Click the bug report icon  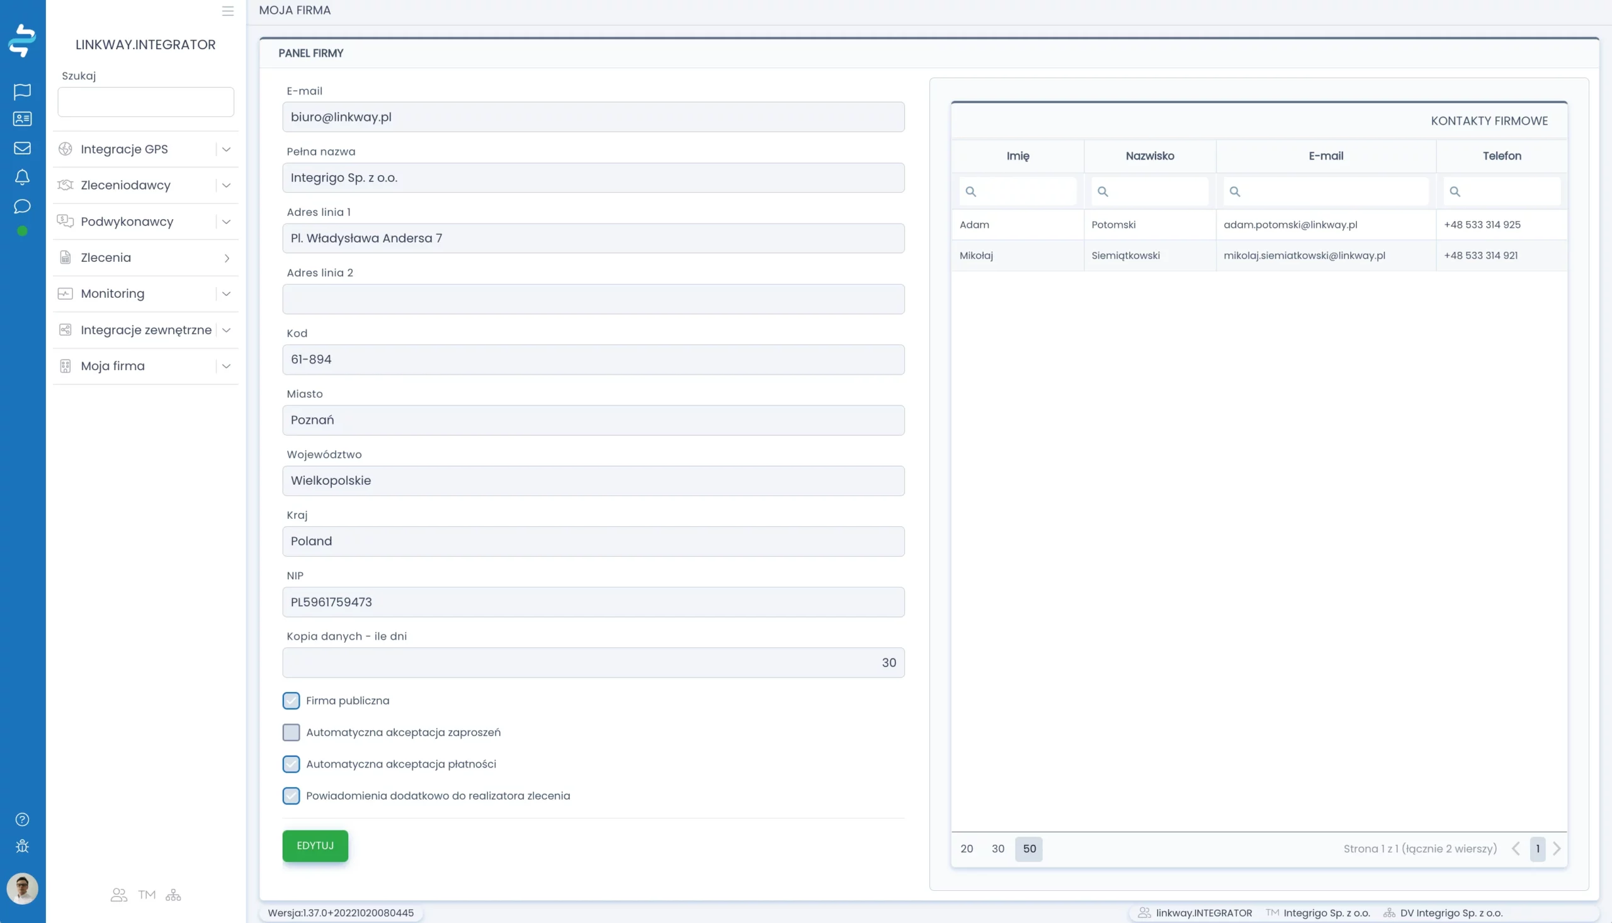coord(22,846)
